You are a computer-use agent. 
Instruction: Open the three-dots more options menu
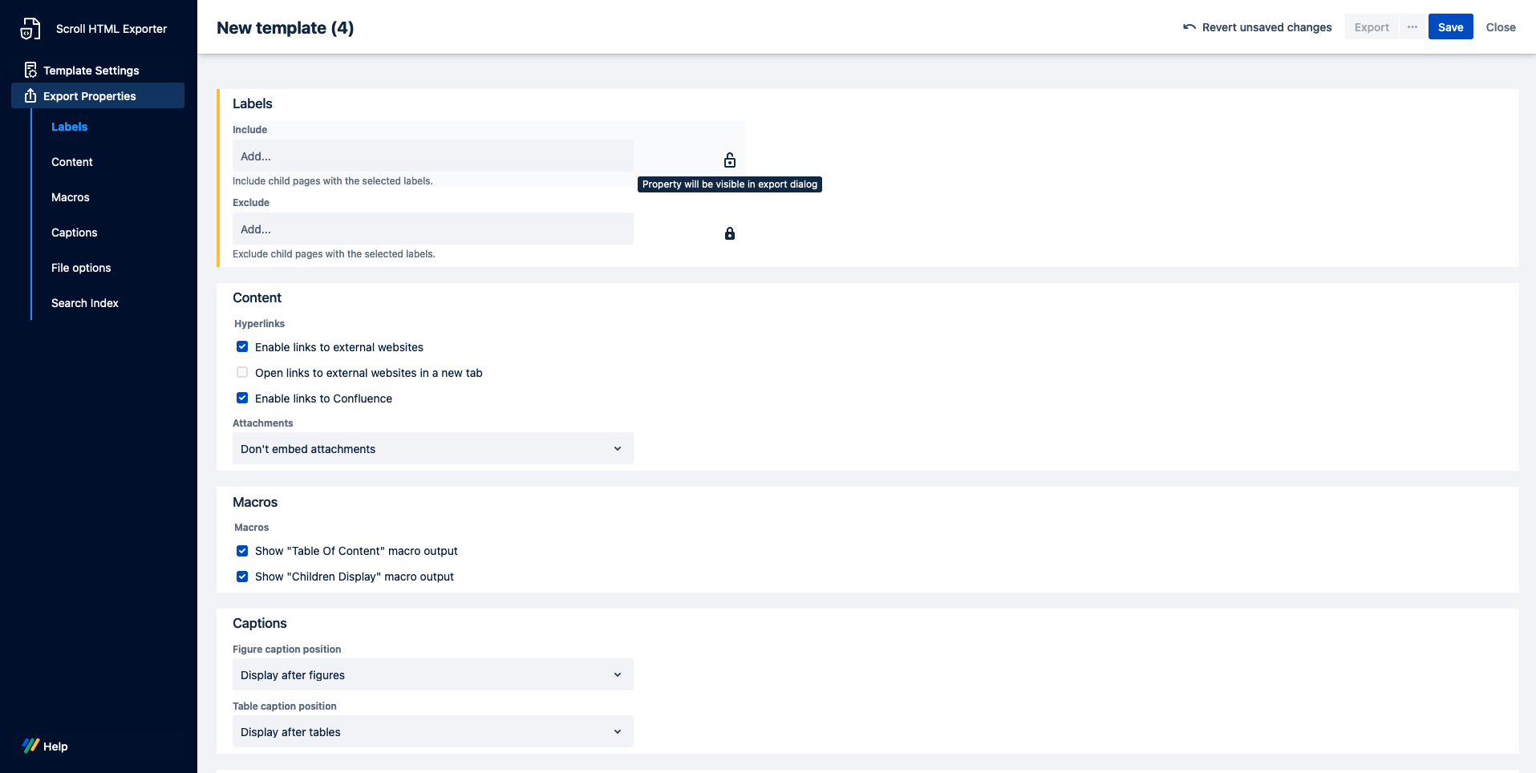point(1412,27)
